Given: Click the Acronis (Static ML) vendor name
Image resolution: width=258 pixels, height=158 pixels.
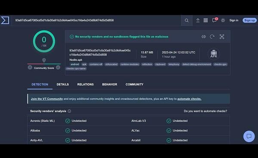Looking at the screenshot, I should (x=43, y=121).
